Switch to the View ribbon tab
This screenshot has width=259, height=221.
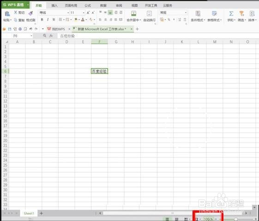point(134,6)
